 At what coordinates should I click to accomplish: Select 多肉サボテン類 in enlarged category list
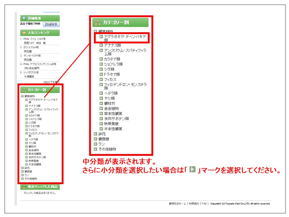tap(116, 118)
